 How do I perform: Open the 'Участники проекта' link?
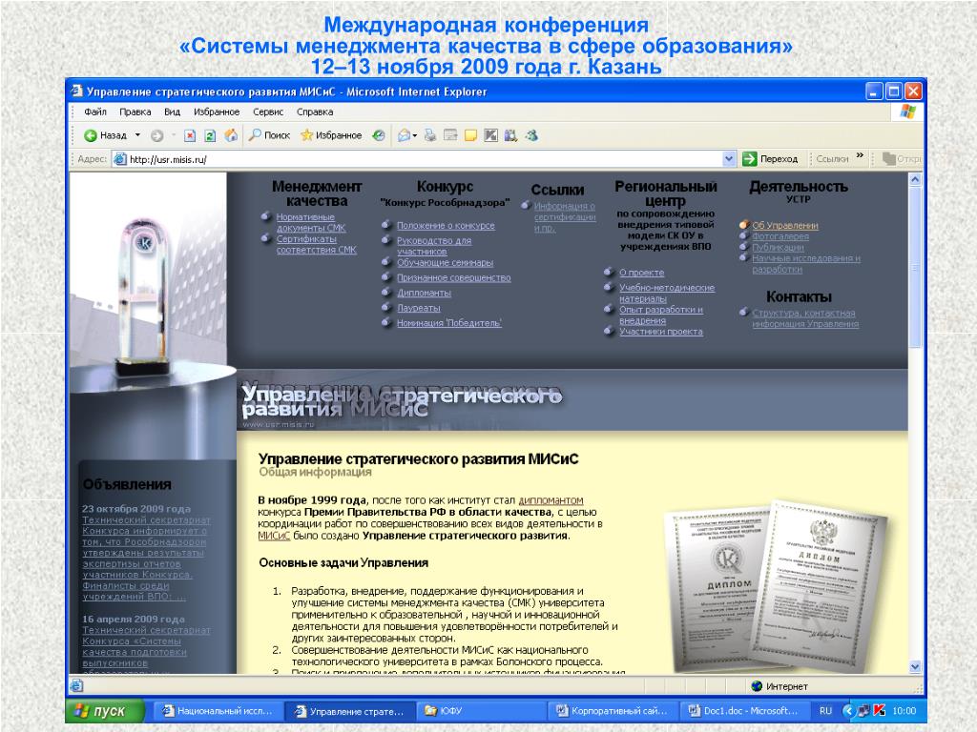[x=661, y=331]
